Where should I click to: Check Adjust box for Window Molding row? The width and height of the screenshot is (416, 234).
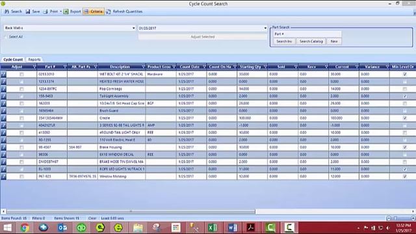pos(21,177)
